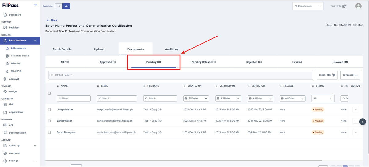Select Daniel Walker's row checkbox
Screen dimensions: 369x167
[49, 121]
